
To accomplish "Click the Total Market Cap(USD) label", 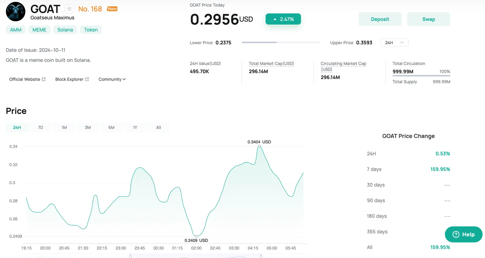I will (x=271, y=64).
